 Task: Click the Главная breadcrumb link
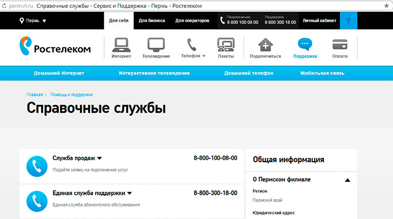pyautogui.click(x=35, y=95)
